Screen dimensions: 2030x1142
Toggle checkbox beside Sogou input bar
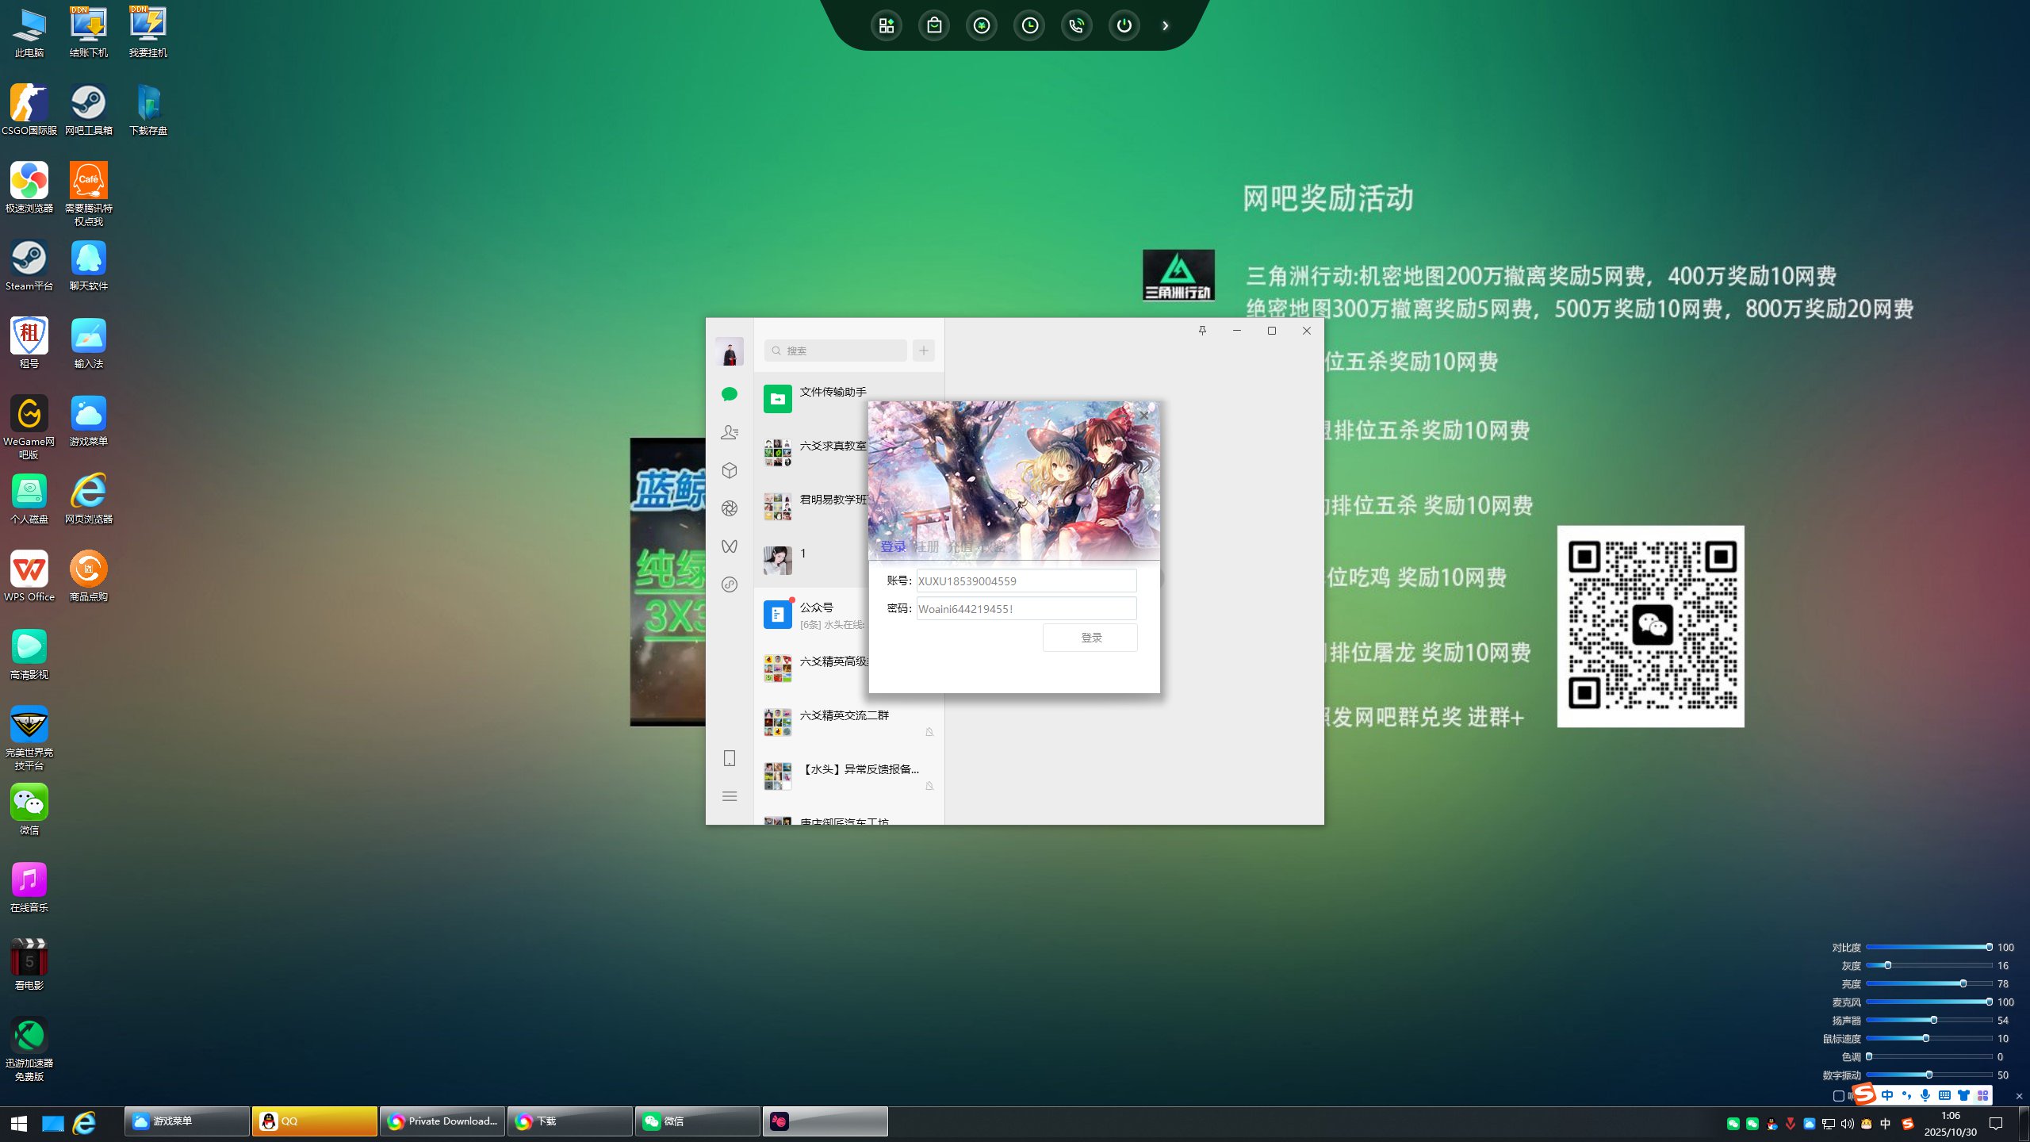pyautogui.click(x=1839, y=1096)
